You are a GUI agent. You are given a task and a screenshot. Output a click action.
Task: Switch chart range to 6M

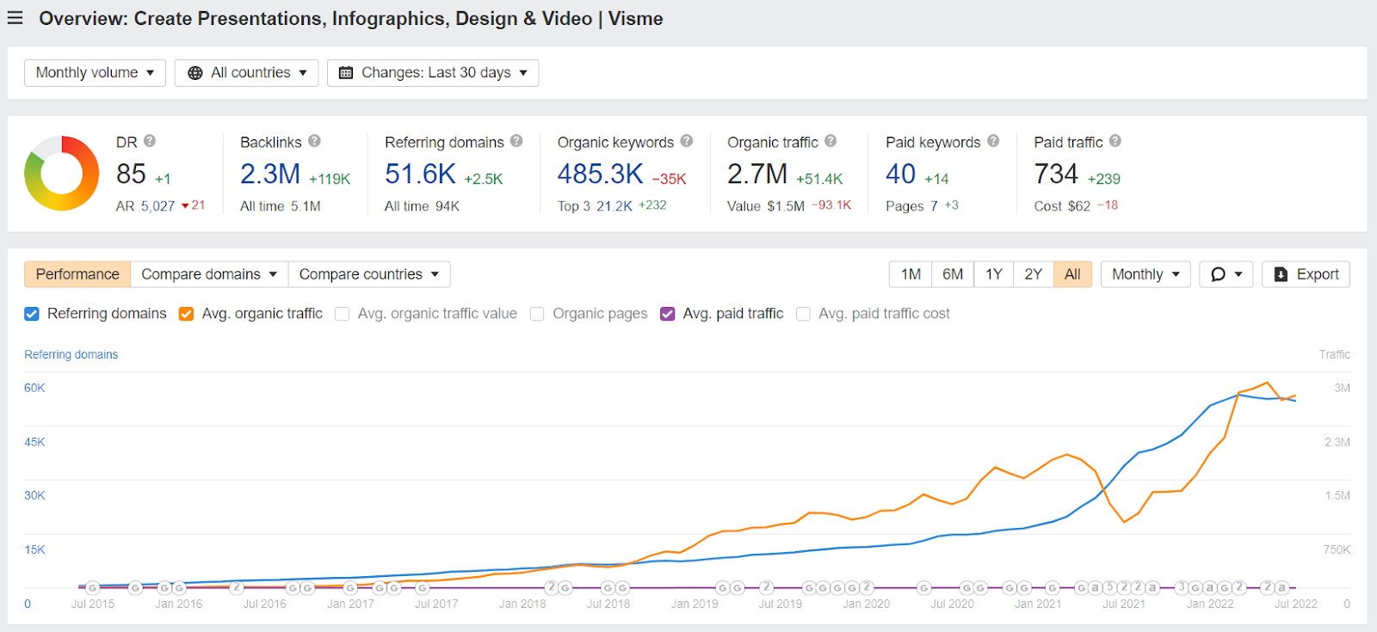tap(953, 274)
